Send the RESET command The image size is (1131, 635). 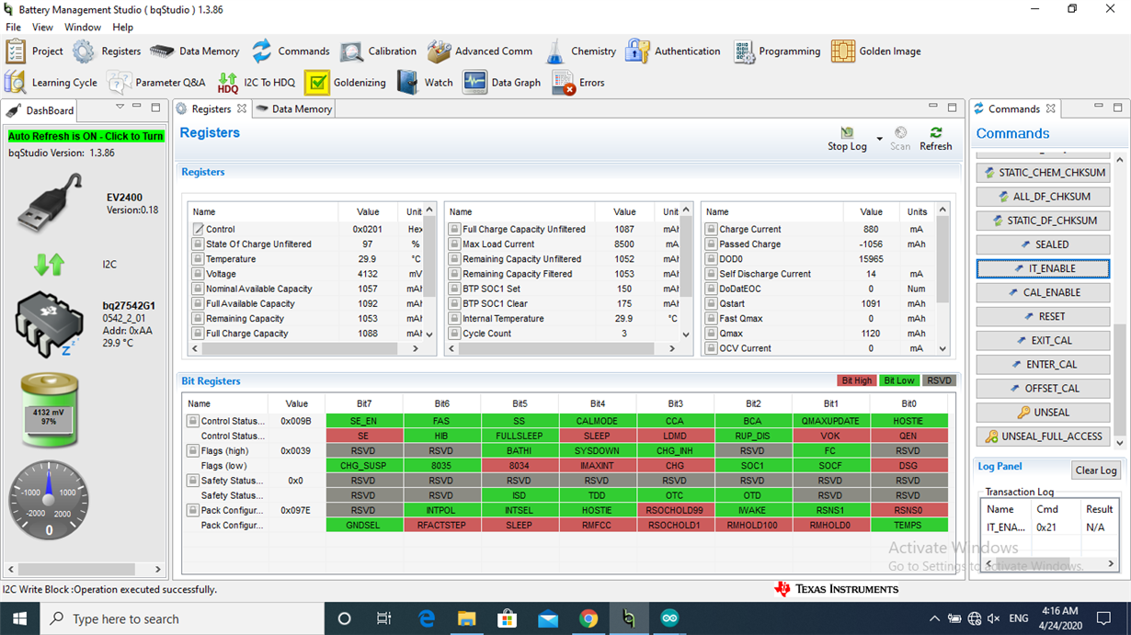1044,316
